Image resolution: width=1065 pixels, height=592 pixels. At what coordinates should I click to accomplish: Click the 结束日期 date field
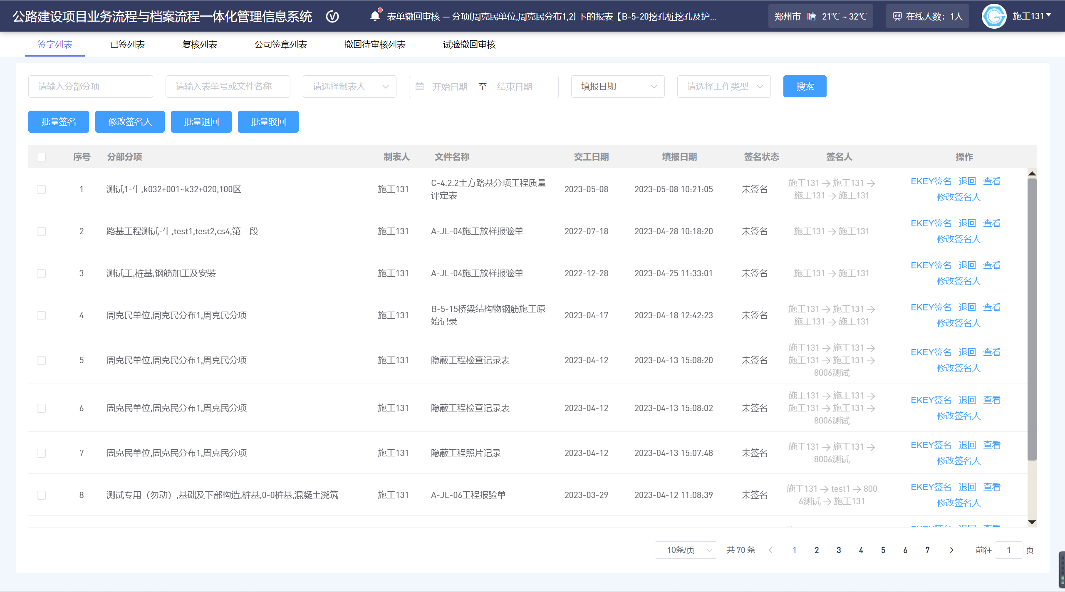[x=515, y=87]
